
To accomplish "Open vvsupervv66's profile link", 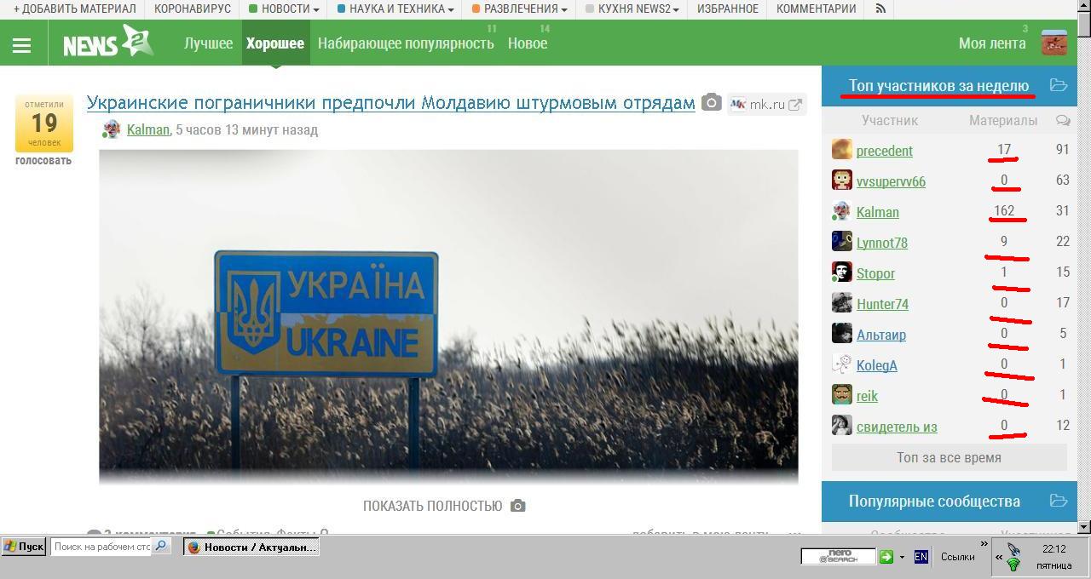I will [x=891, y=181].
